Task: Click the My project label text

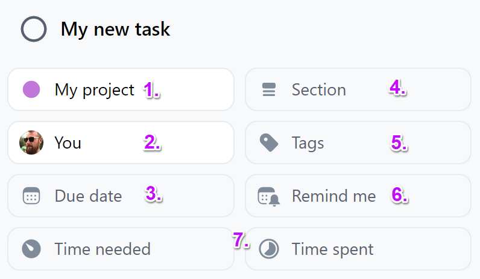Action: coord(94,91)
